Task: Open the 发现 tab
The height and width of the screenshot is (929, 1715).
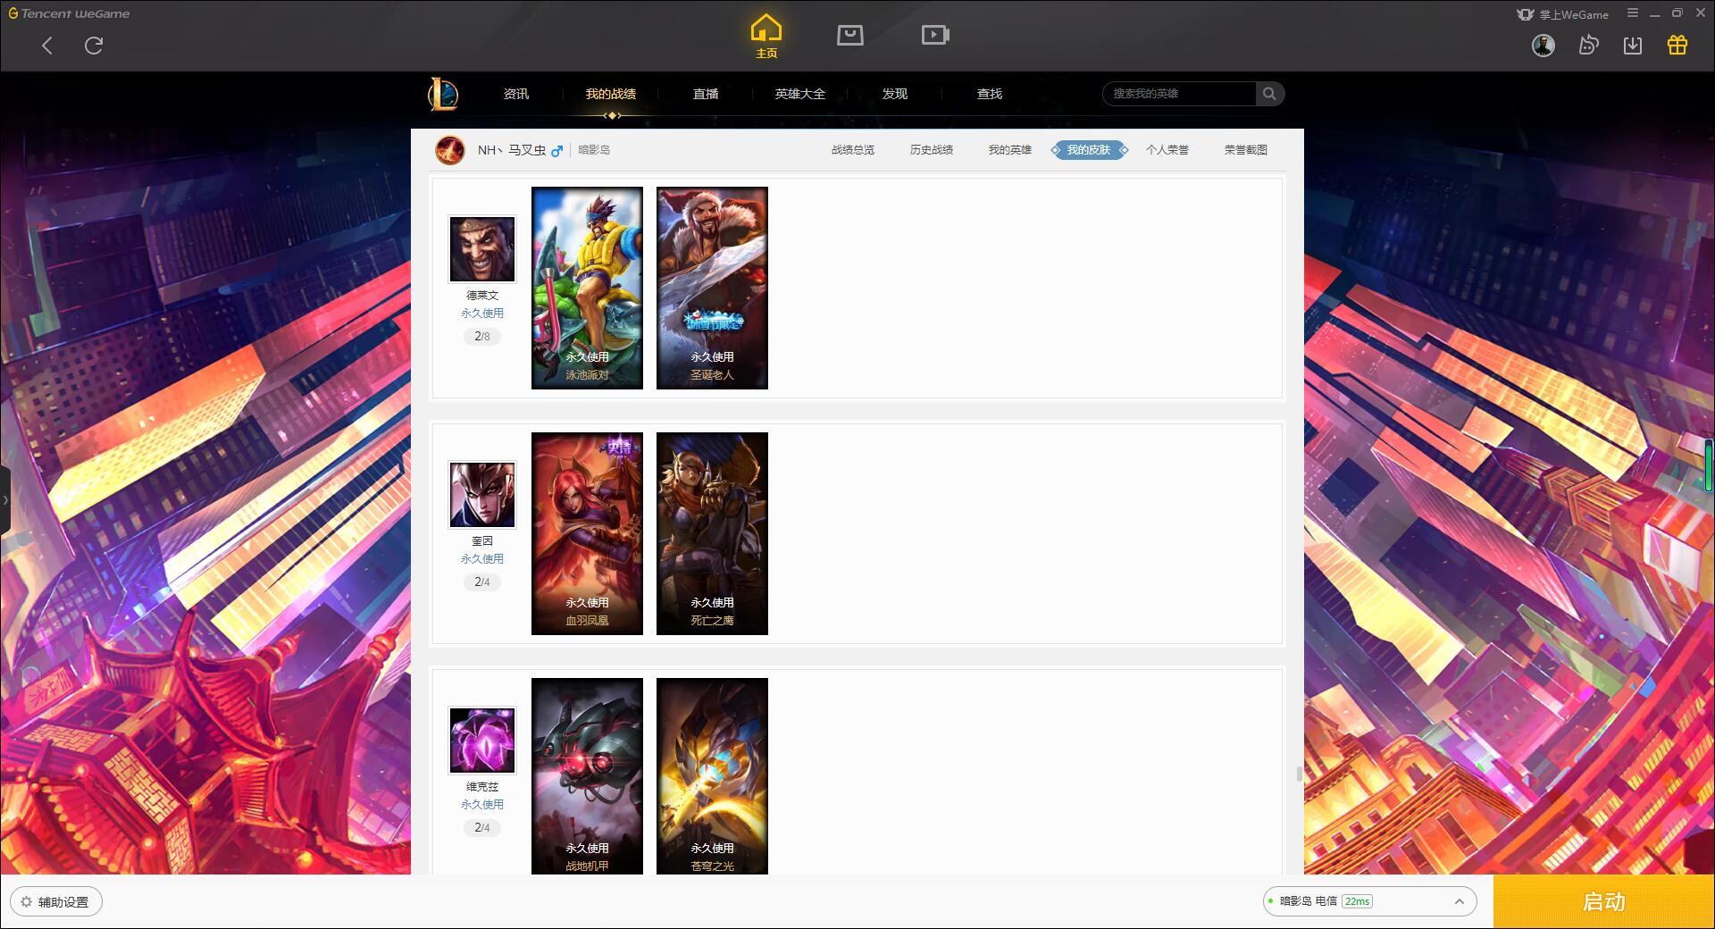Action: click(895, 94)
